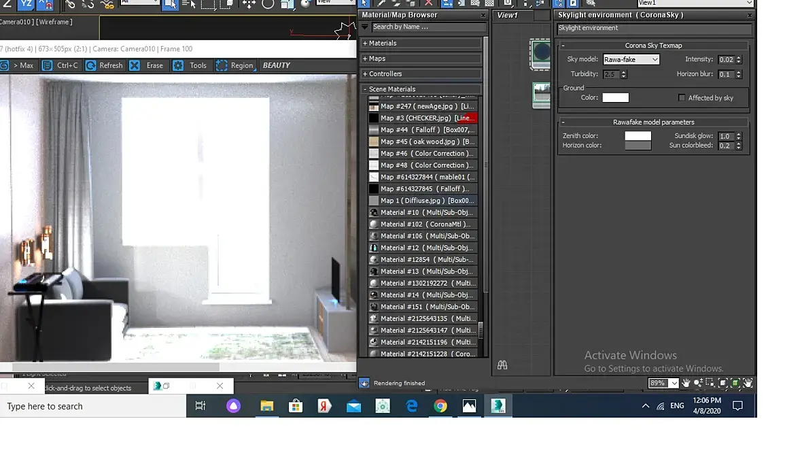The width and height of the screenshot is (802, 453).
Task: Open the zoom percentage dropdown
Action: (674, 383)
